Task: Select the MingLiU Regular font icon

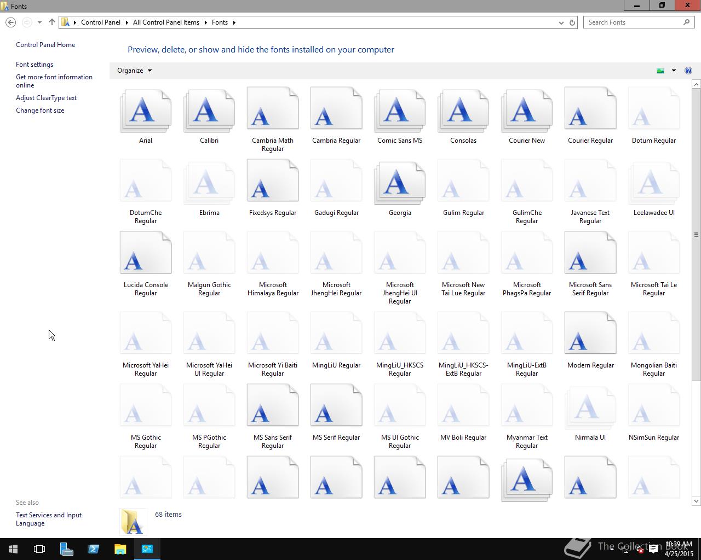Action: (x=336, y=333)
